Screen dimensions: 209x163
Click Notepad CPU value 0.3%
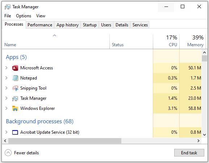[172, 78]
